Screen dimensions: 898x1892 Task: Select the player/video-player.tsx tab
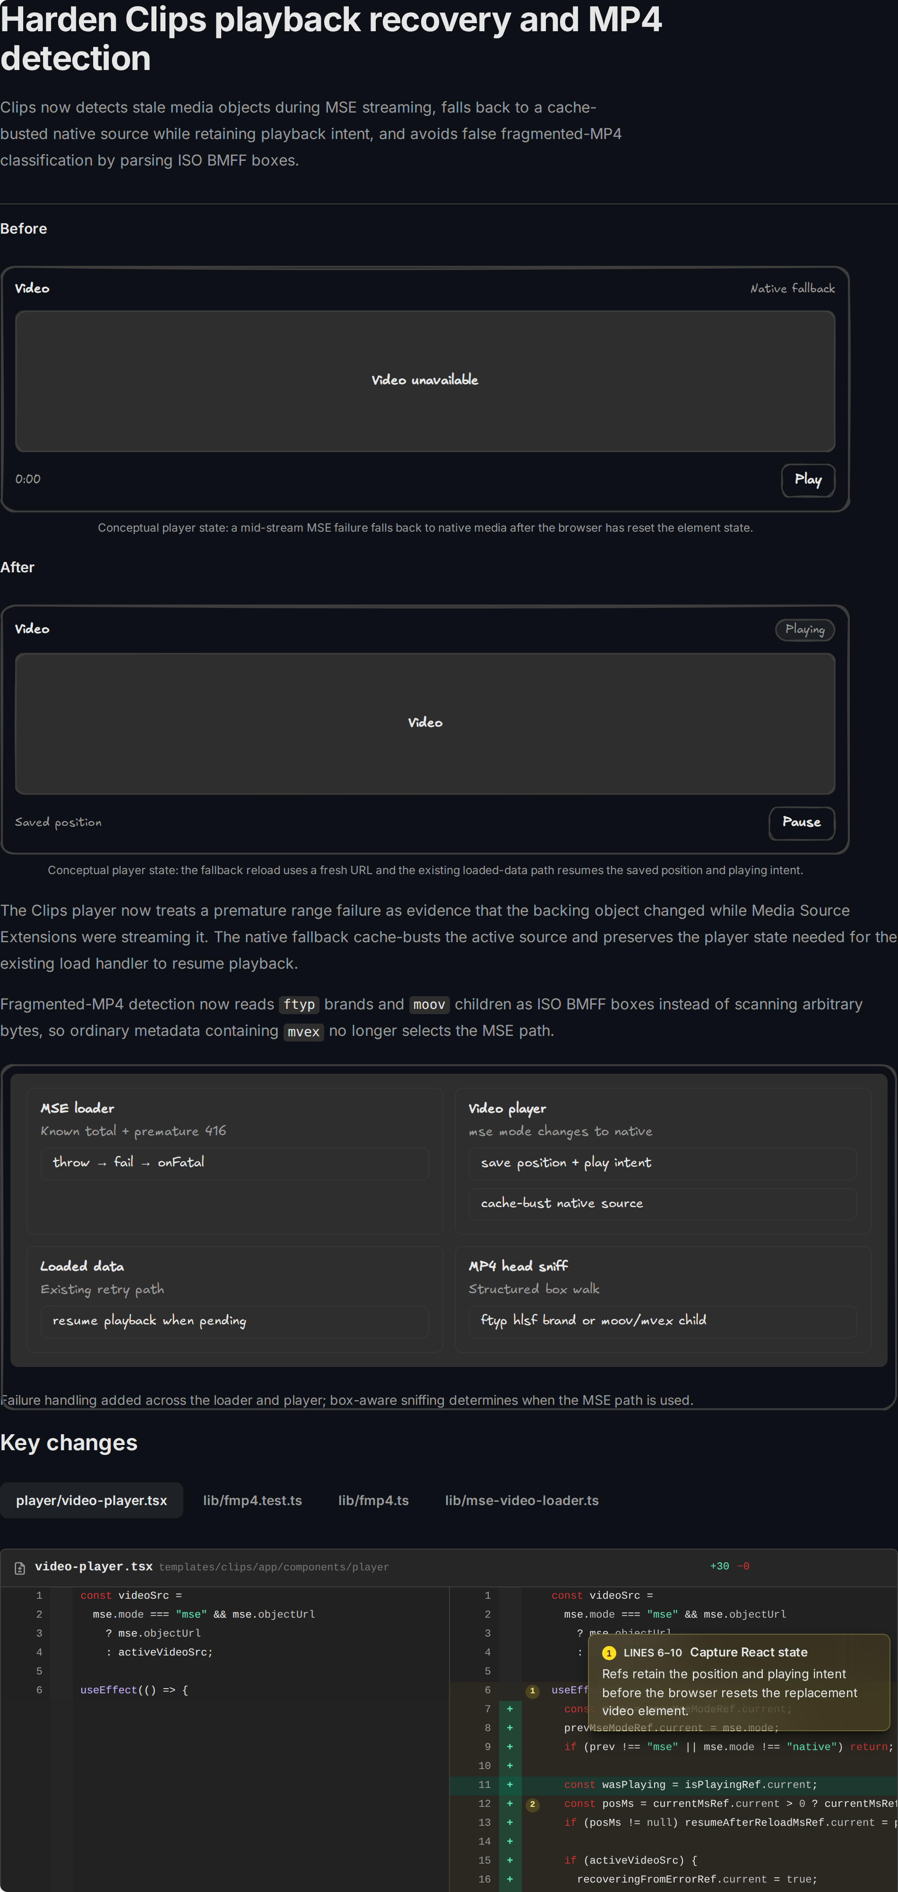pyautogui.click(x=92, y=1500)
